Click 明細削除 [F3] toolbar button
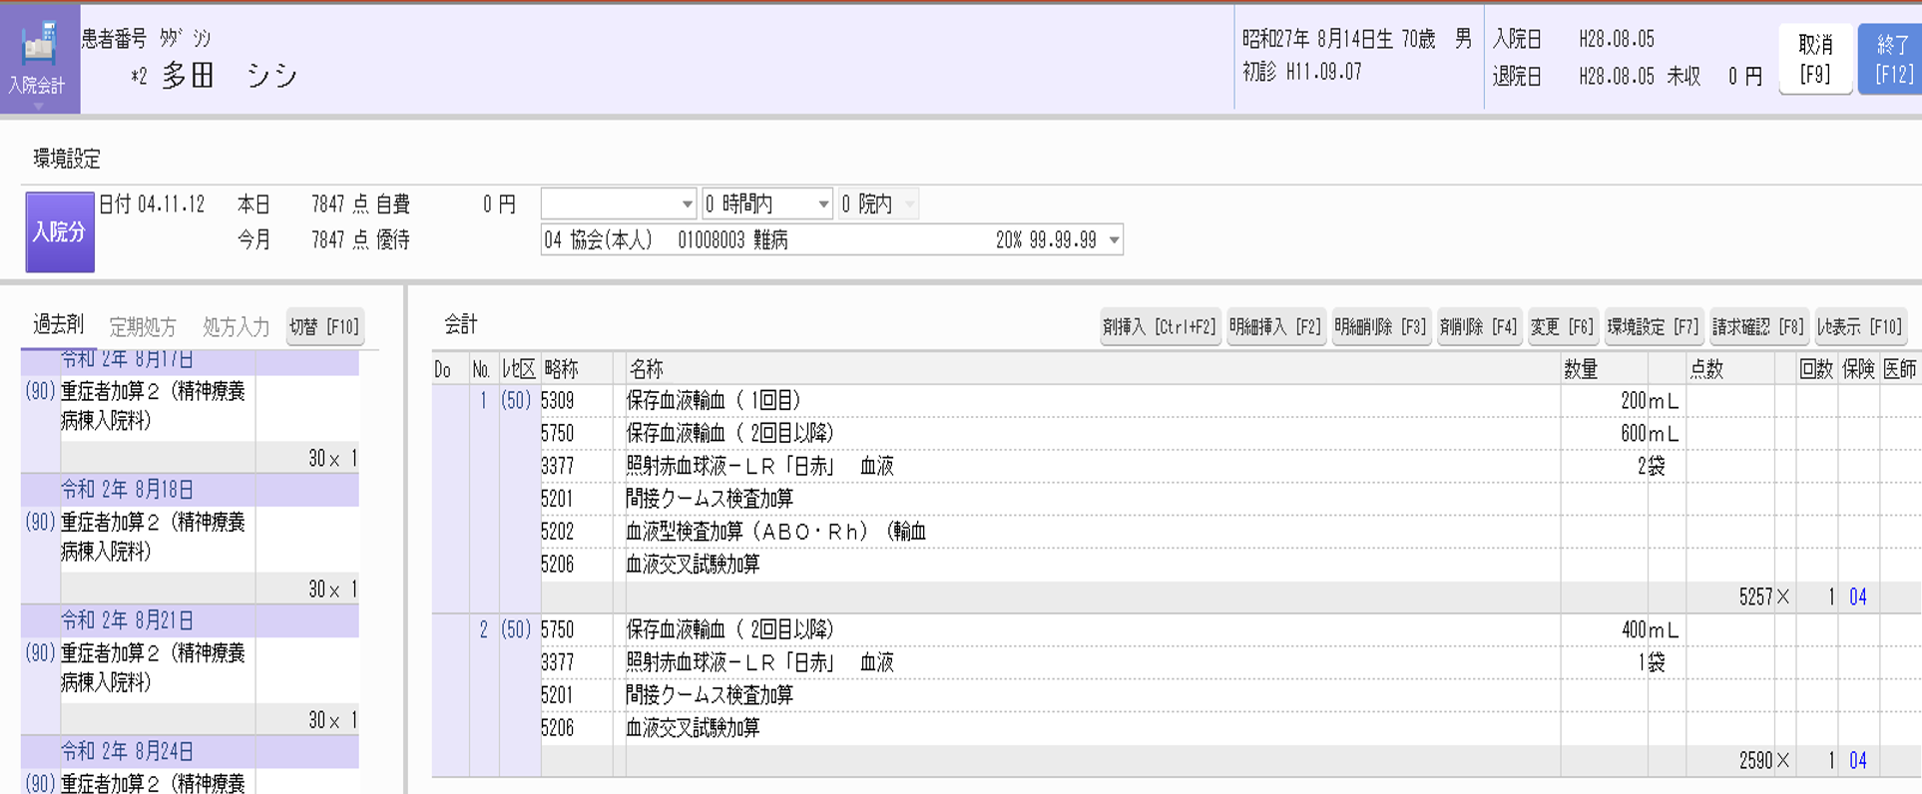Screen dimensions: 1922x794 [x=1381, y=327]
